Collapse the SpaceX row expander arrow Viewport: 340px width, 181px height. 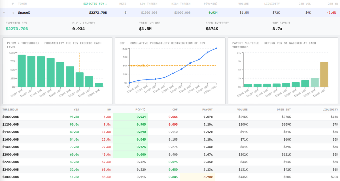[4, 13]
